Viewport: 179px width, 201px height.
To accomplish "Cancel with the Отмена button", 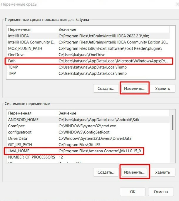I will coord(161,192).
